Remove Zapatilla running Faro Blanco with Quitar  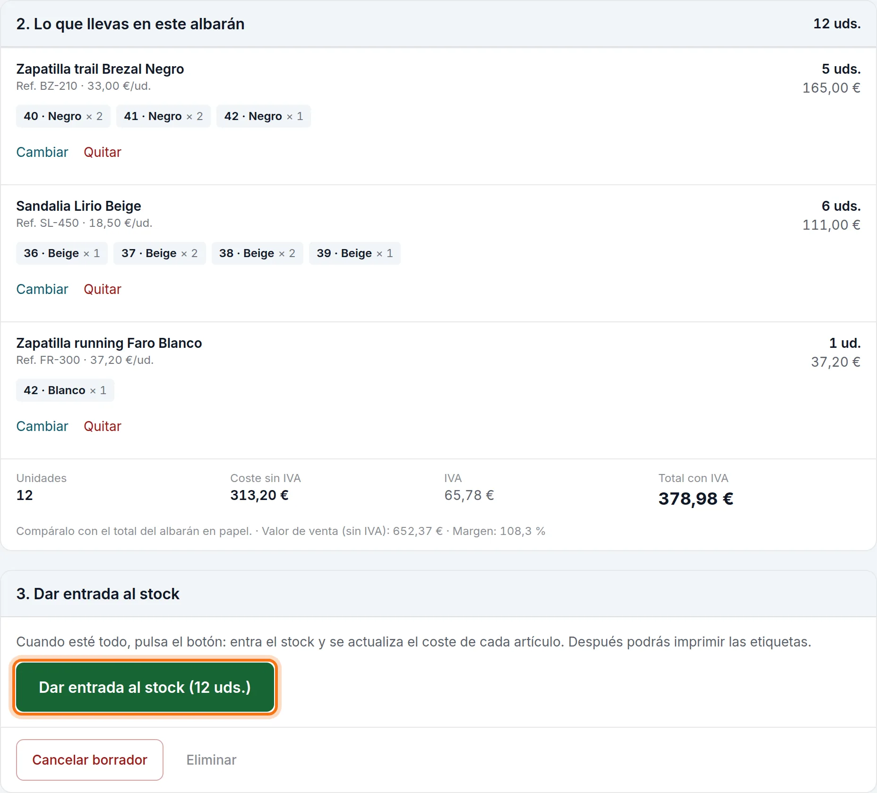pyautogui.click(x=103, y=426)
